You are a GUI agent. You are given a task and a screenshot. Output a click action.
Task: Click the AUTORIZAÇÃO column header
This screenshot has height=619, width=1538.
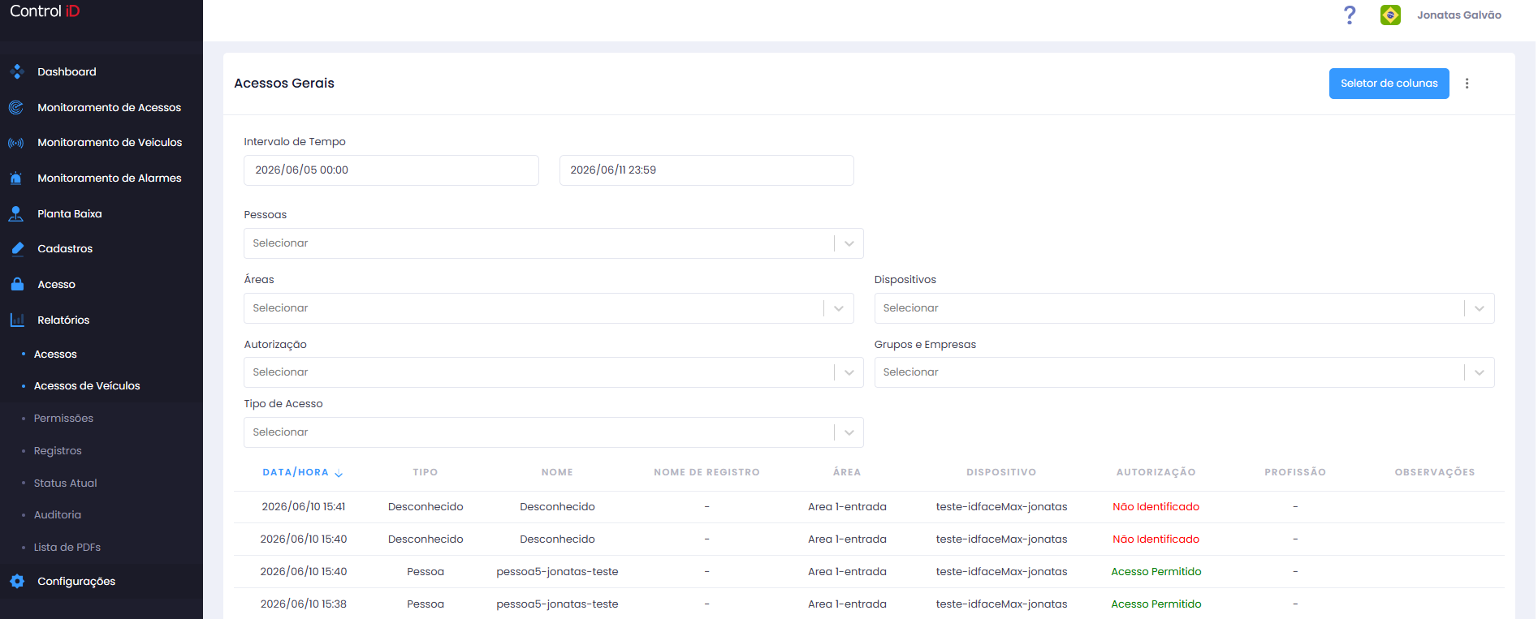click(x=1156, y=472)
